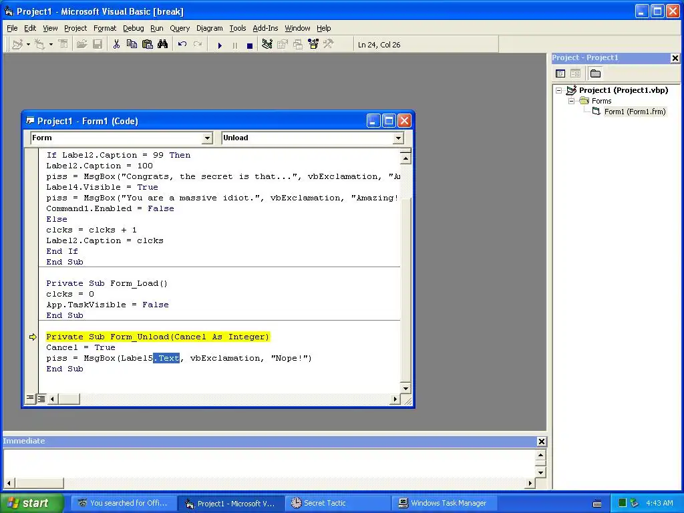
Task: Close the Project Explorer panel
Action: point(675,58)
